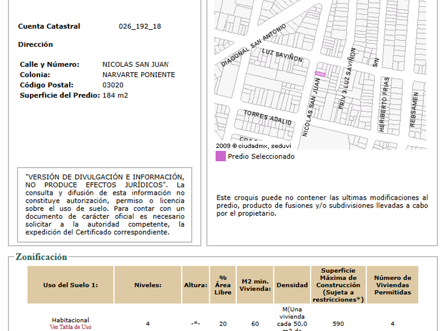Click the '% Área Libre' column header
The image size is (441, 331).
[223, 285]
